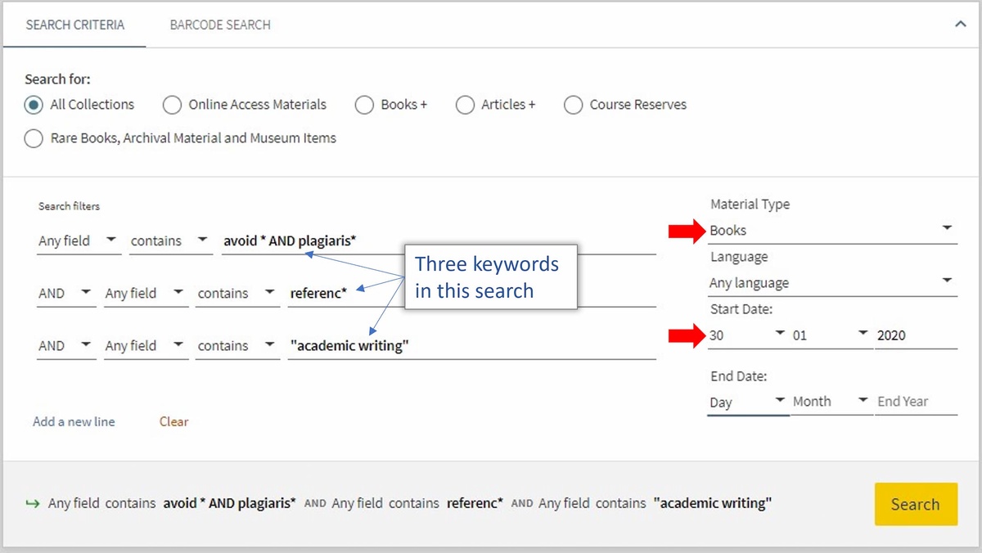Switch to the BARCODE SEARCH tab

pyautogui.click(x=219, y=25)
